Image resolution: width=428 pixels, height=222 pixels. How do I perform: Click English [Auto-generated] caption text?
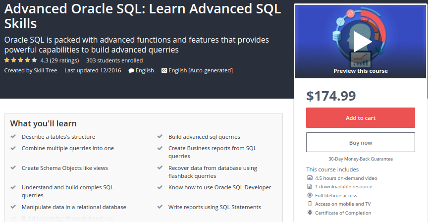click(x=201, y=70)
